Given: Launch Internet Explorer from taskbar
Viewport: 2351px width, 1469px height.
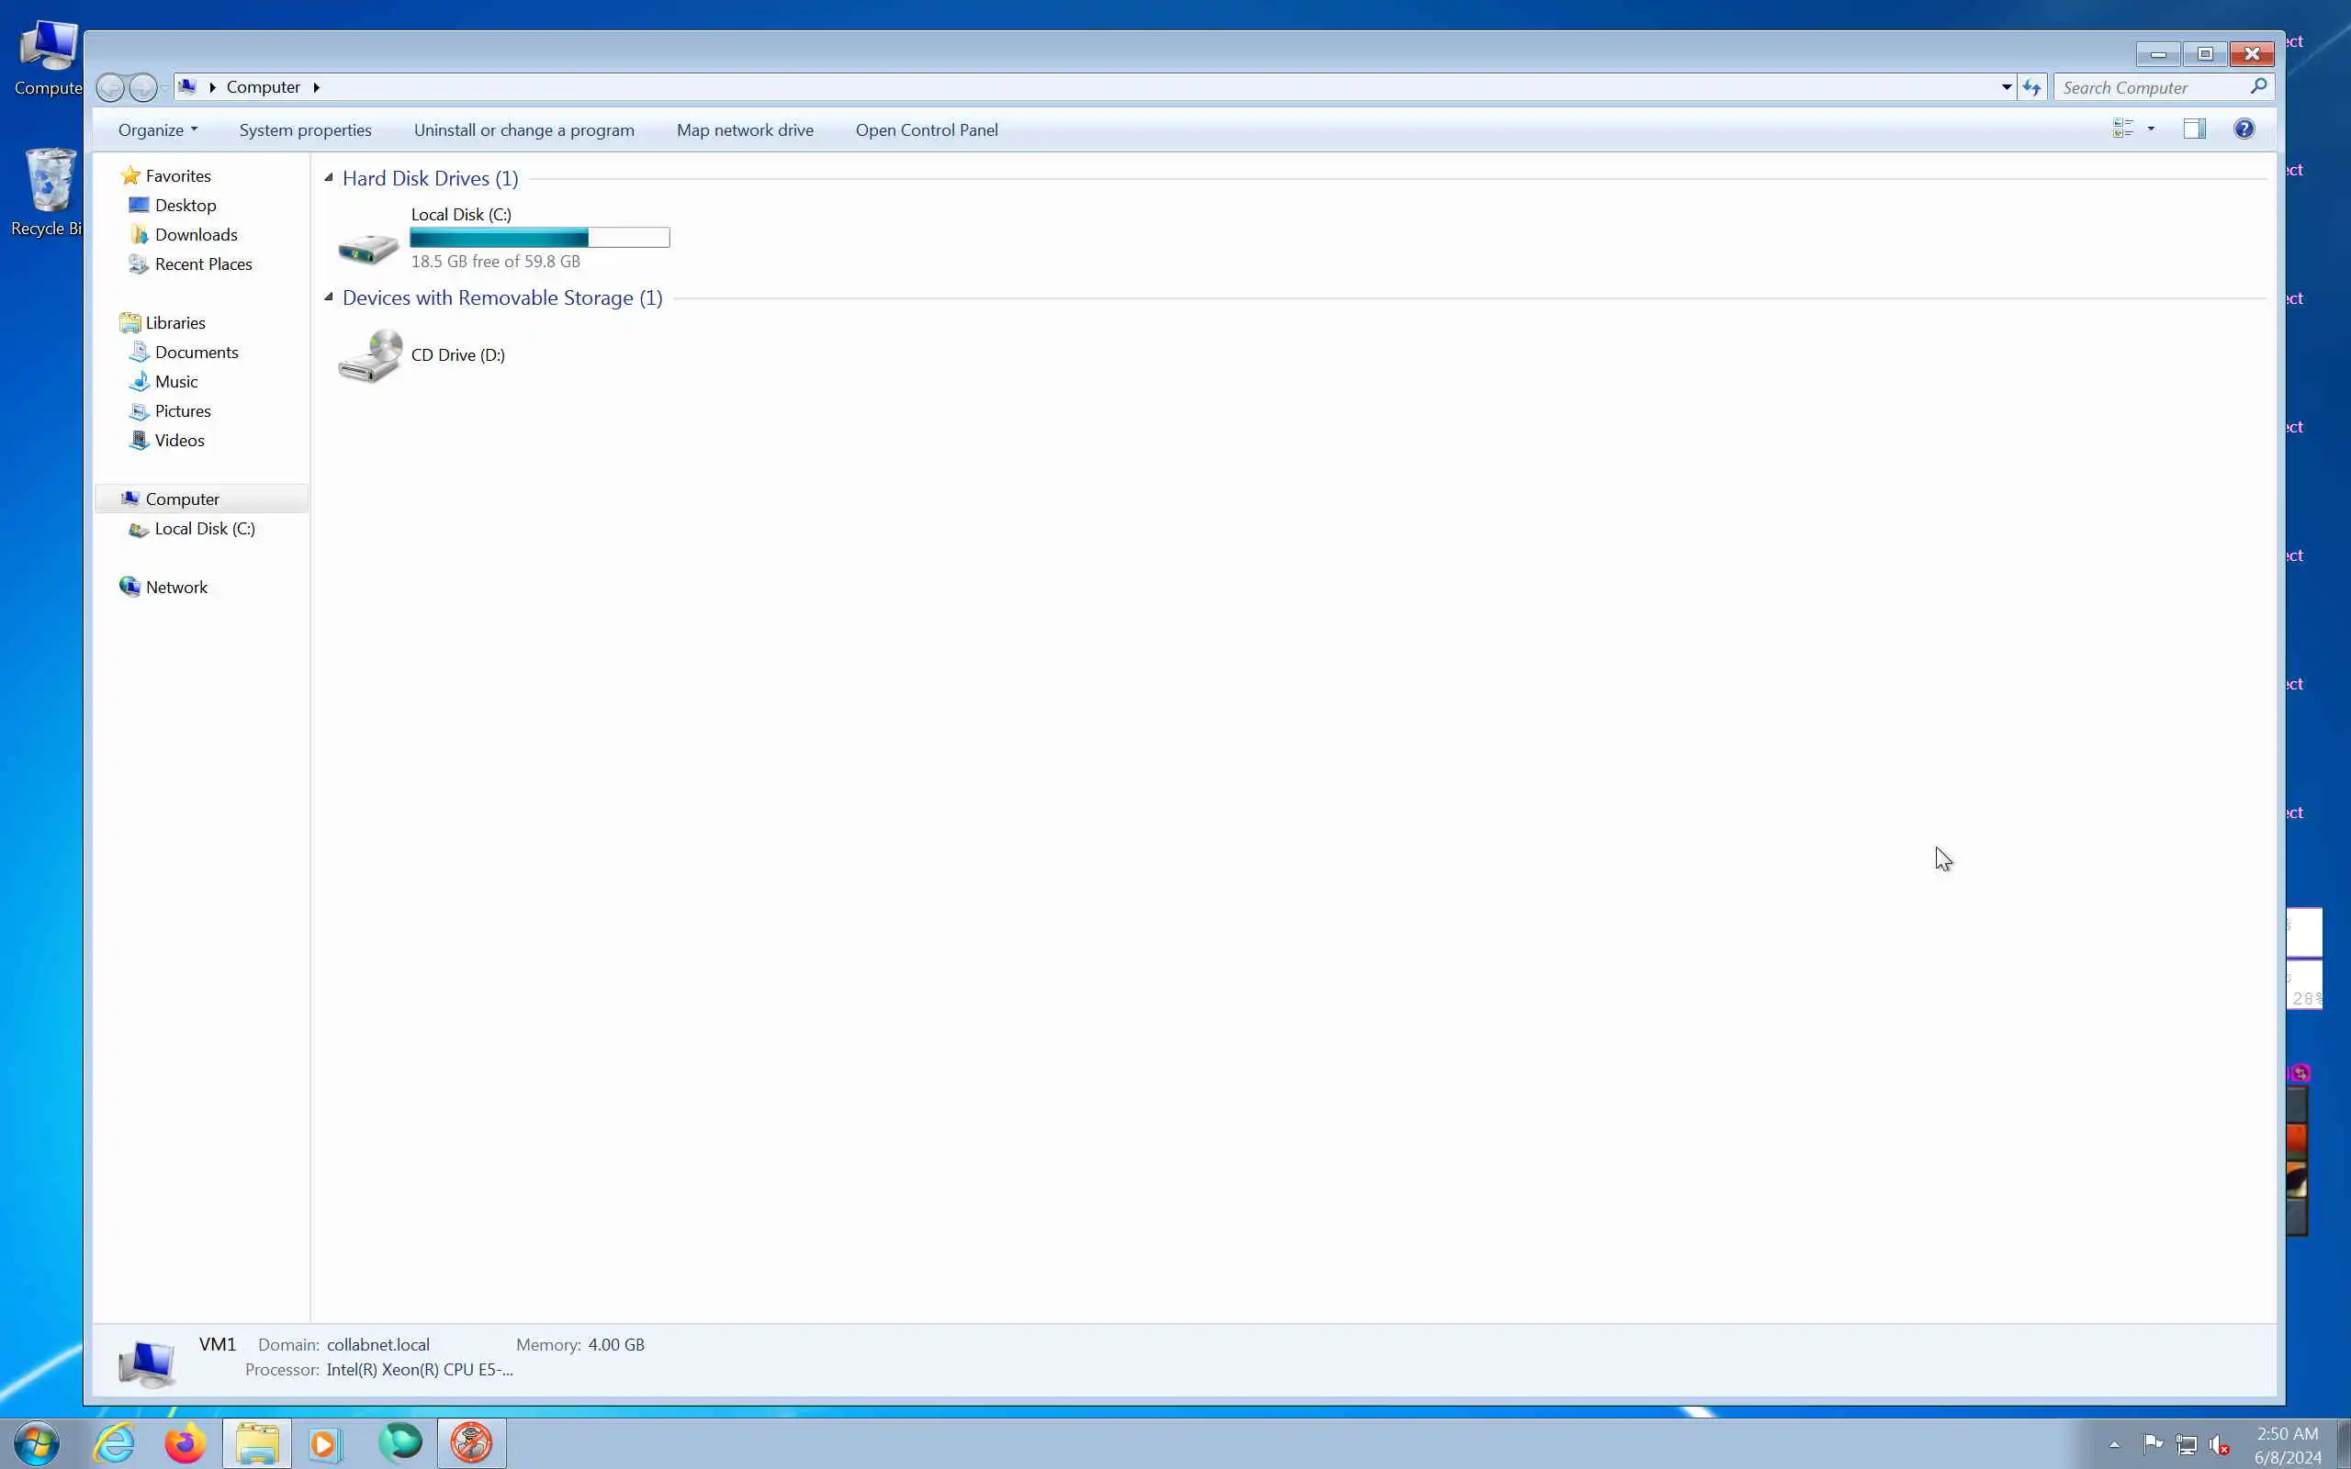Looking at the screenshot, I should click(115, 1442).
